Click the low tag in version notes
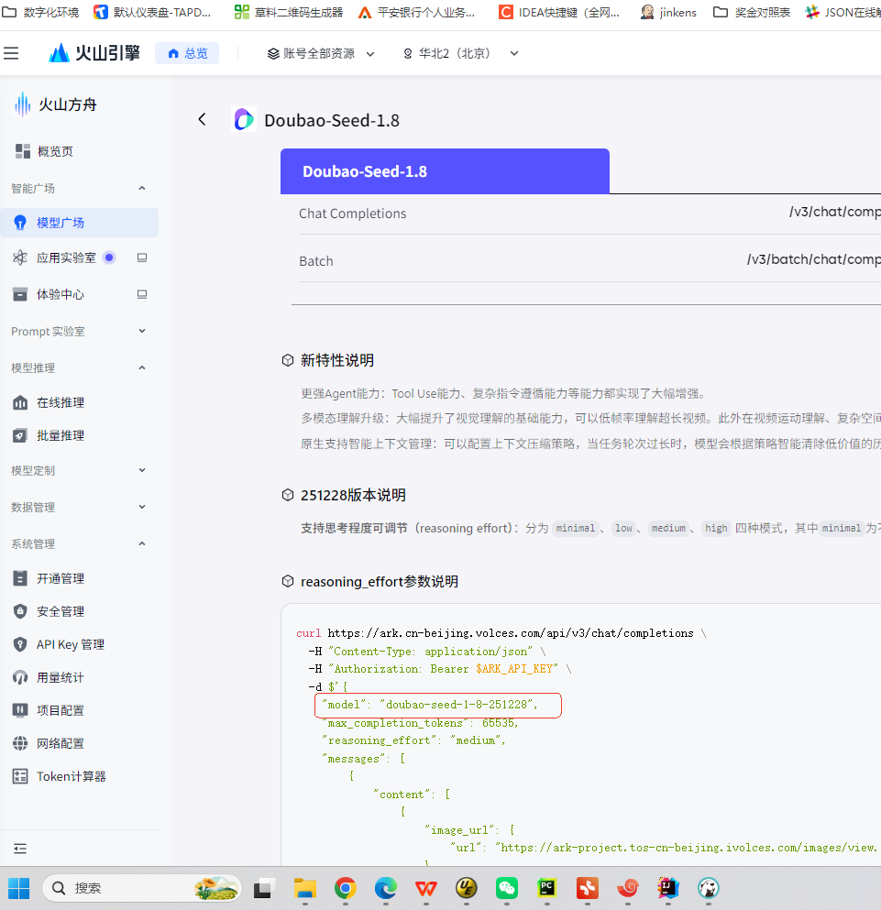 pos(623,528)
